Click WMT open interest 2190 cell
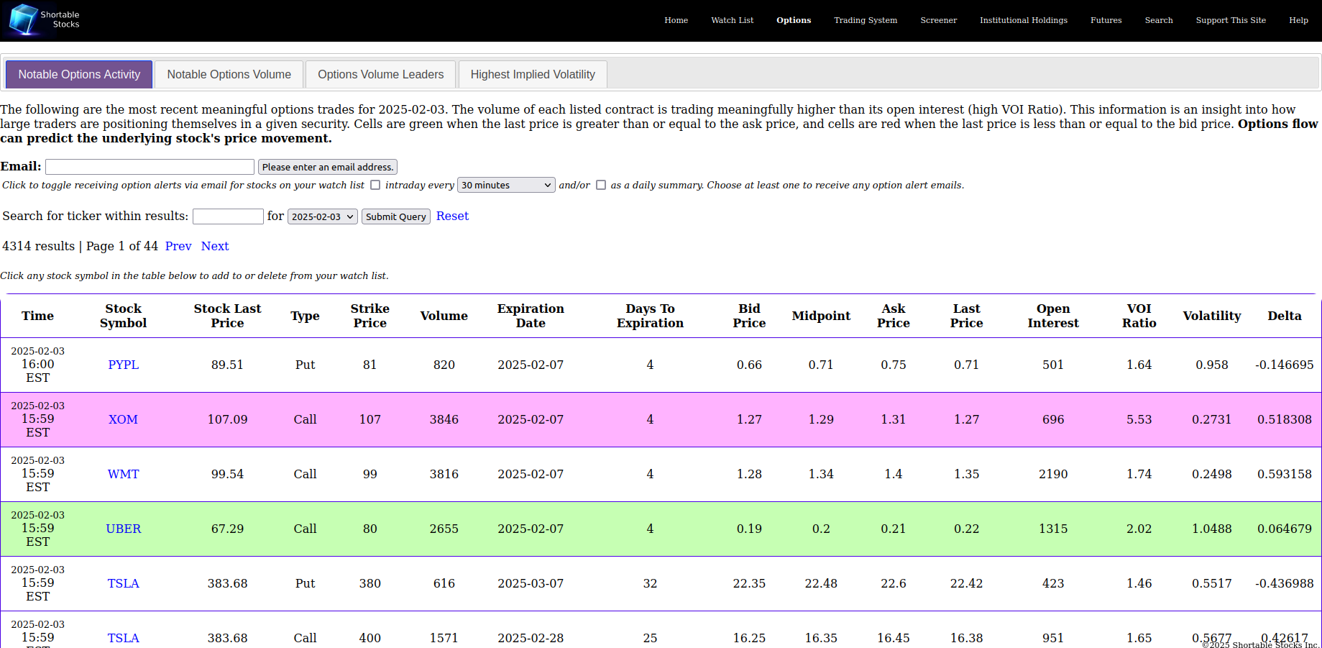The image size is (1322, 648). tap(1052, 474)
